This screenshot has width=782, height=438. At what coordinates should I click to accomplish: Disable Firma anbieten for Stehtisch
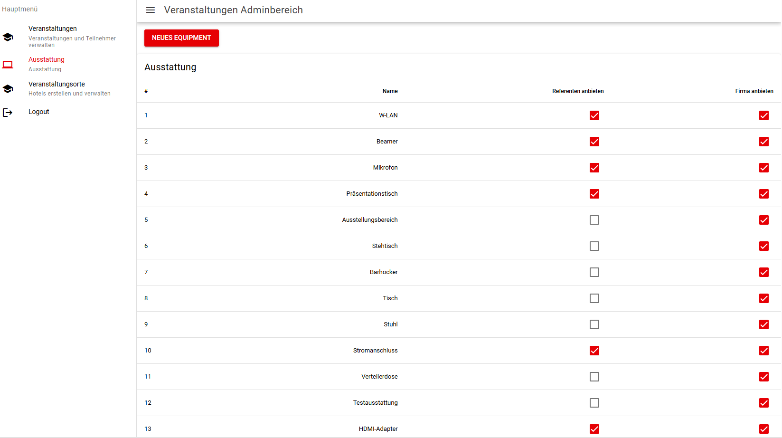[763, 246]
